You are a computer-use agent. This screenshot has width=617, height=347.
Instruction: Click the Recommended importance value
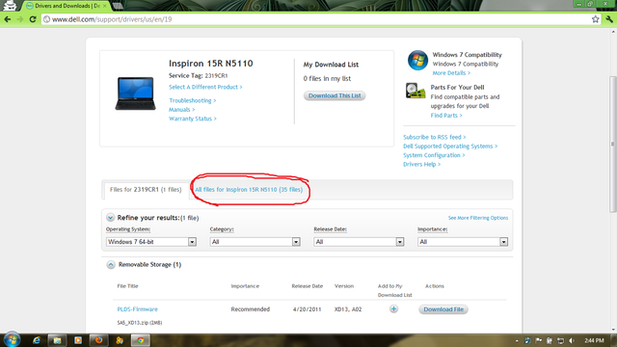tap(251, 309)
